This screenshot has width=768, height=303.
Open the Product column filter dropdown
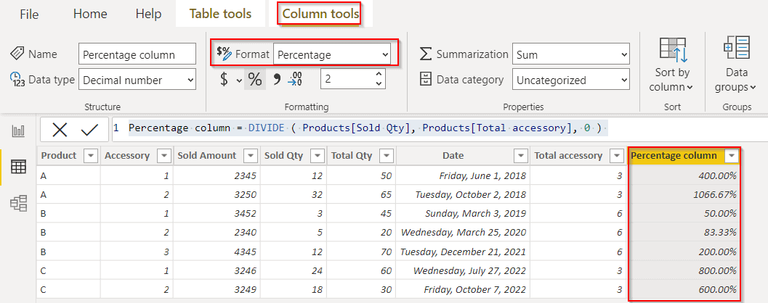click(x=91, y=156)
